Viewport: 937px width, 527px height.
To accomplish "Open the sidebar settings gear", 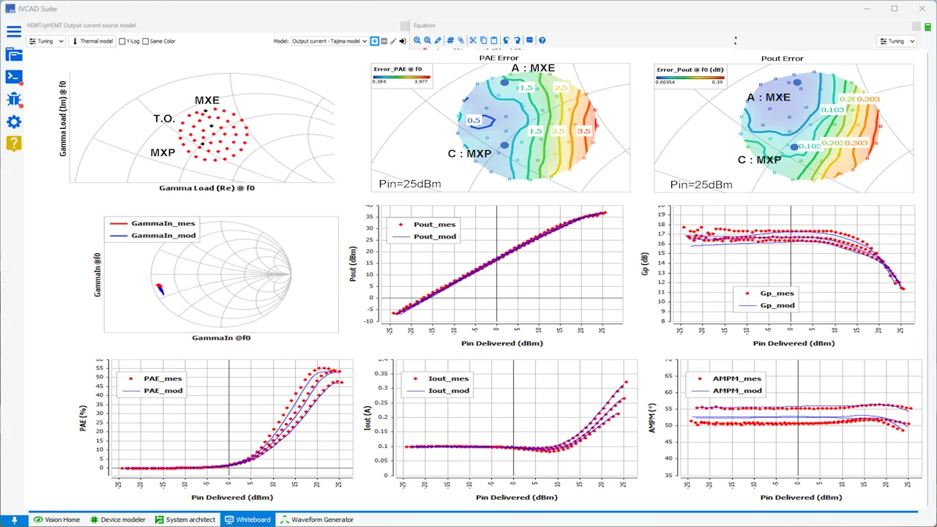I will pyautogui.click(x=13, y=122).
